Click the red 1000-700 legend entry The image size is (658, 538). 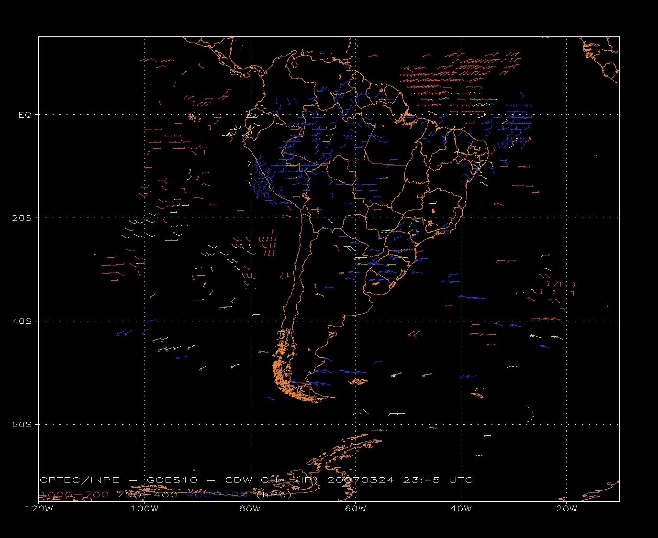pyautogui.click(x=74, y=494)
